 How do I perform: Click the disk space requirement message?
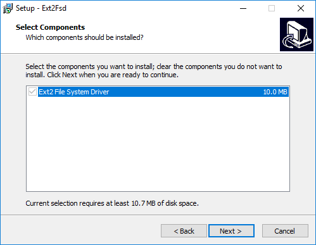112,203
